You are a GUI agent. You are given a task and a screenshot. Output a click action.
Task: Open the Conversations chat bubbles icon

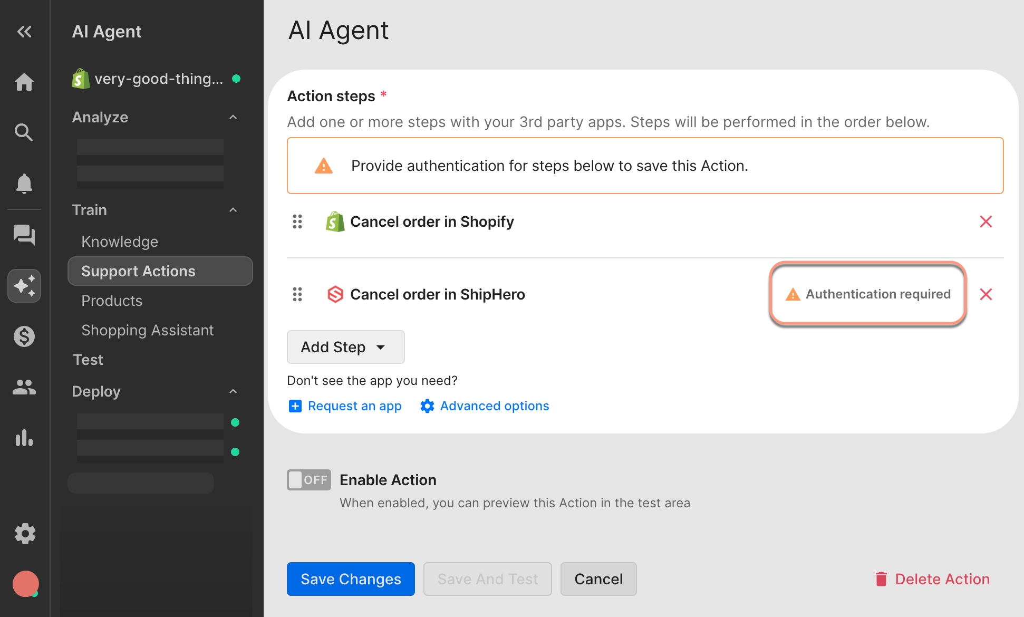click(24, 235)
